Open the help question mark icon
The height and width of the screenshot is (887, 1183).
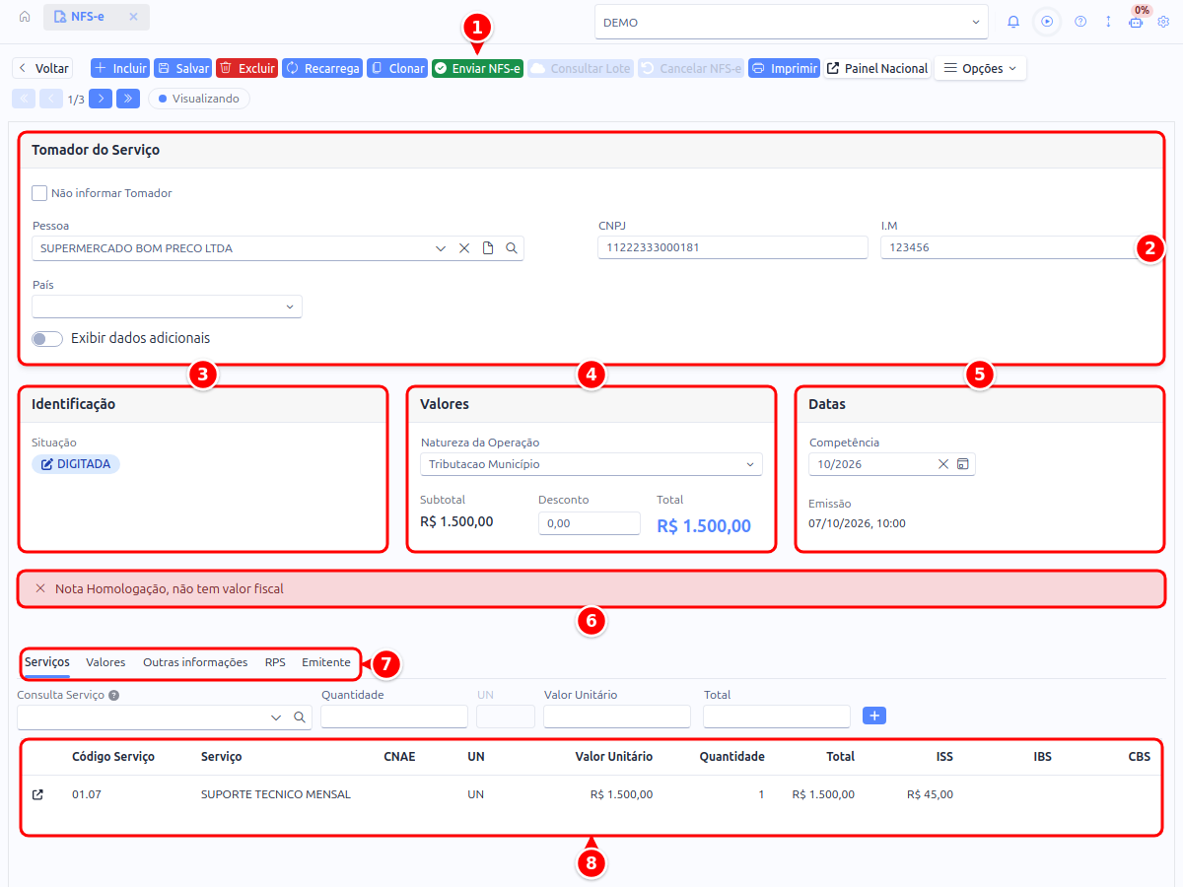1080,22
